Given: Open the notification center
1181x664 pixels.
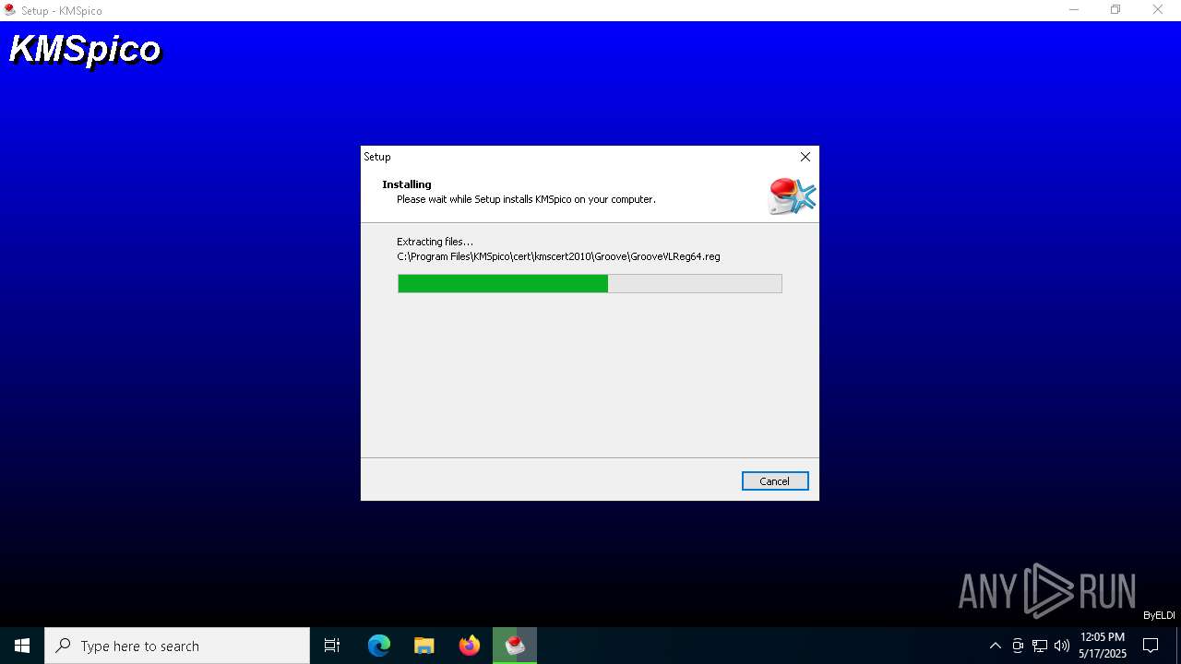Looking at the screenshot, I should [x=1151, y=646].
